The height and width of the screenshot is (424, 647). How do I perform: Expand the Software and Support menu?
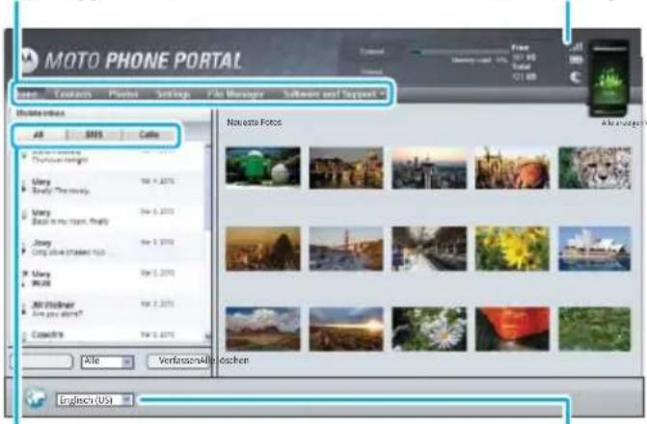click(x=334, y=94)
